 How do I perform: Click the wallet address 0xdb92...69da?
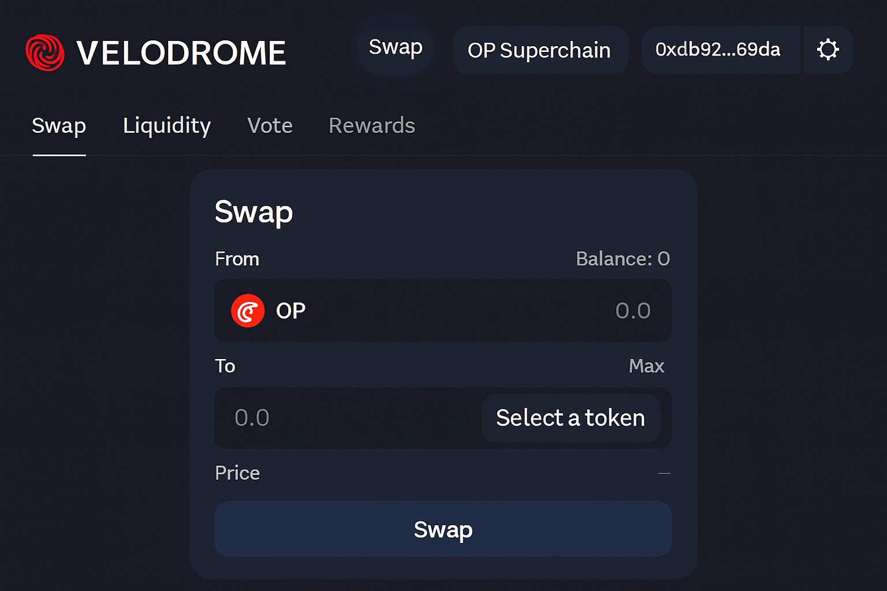(x=719, y=50)
